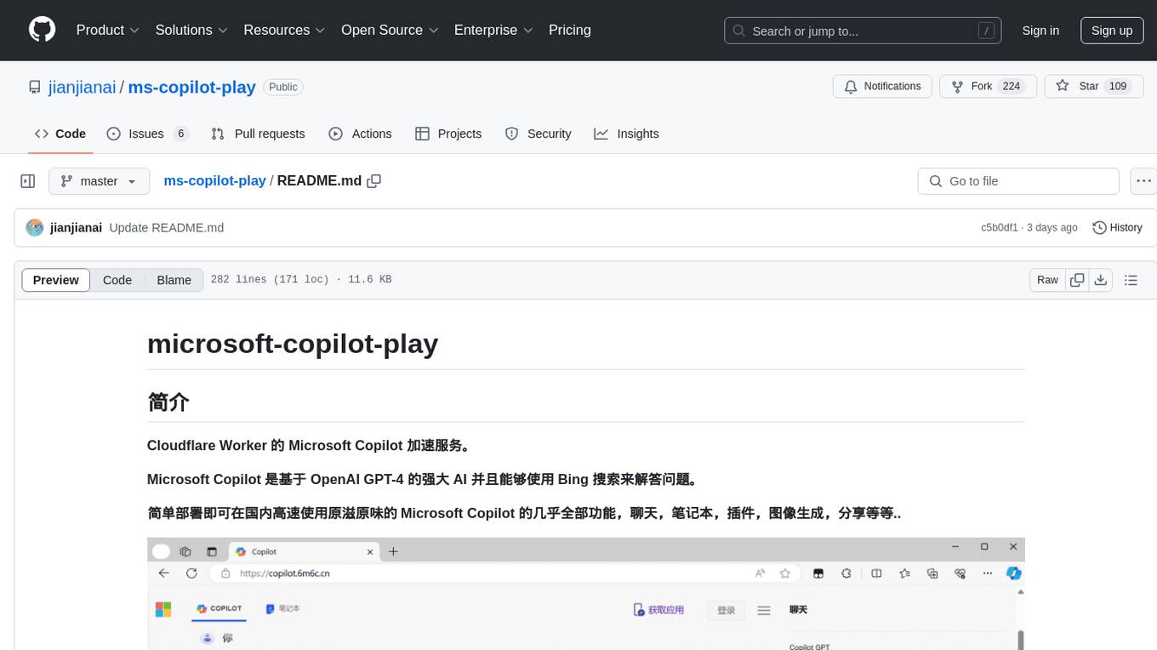Expand the Enterprise menu
This screenshot has width=1157, height=650.
[493, 30]
